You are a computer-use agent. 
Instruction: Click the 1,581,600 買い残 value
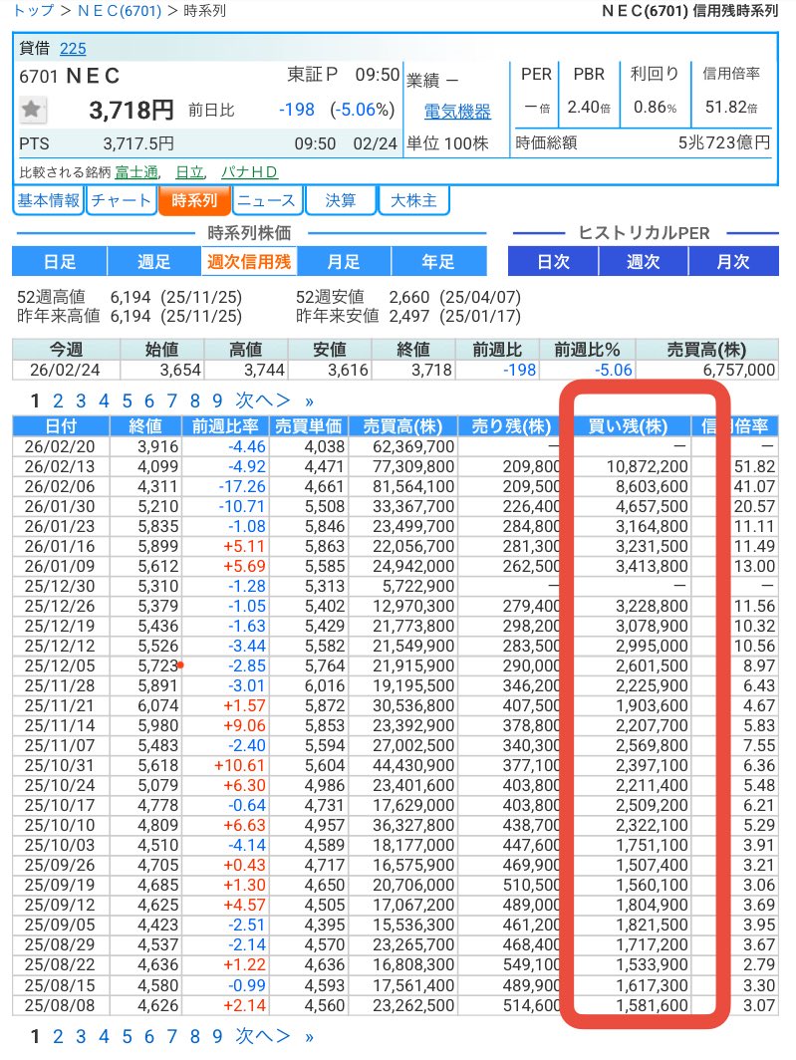pos(652,1006)
